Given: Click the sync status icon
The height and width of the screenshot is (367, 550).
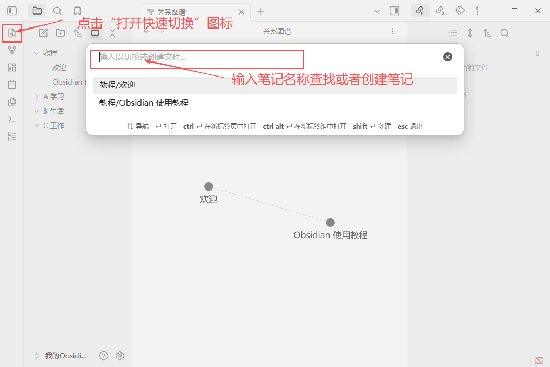Looking at the screenshot, I should click(539, 360).
